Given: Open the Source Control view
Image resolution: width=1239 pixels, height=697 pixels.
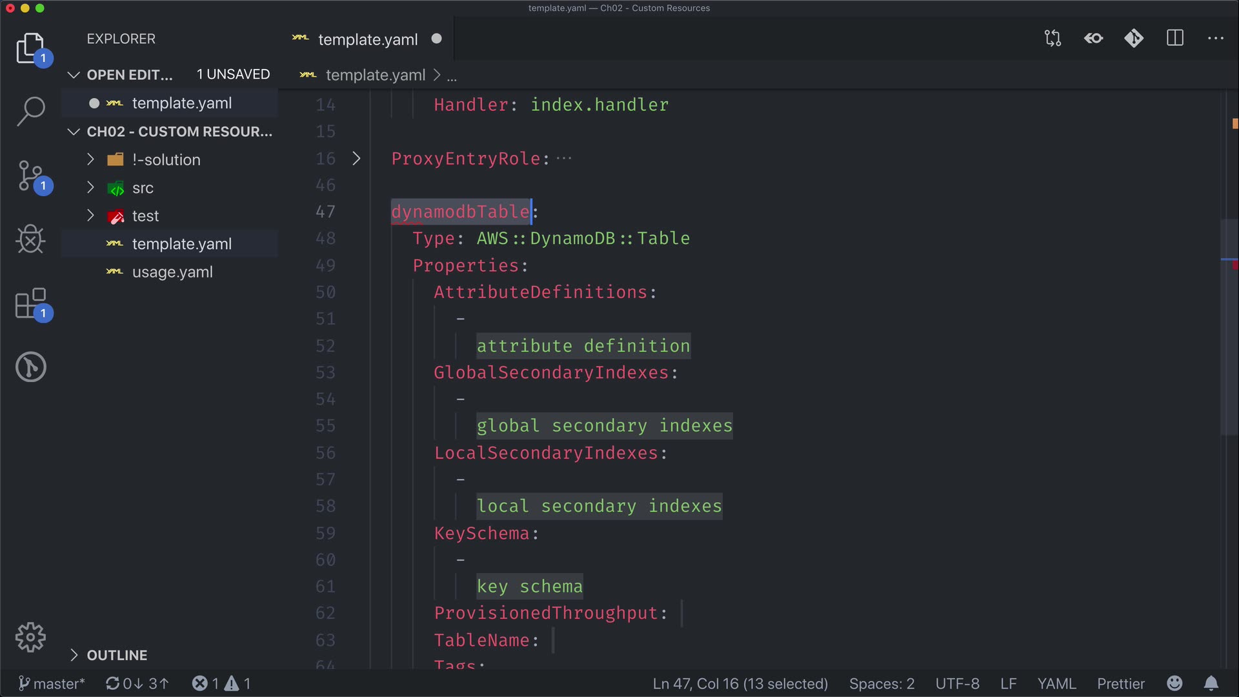Looking at the screenshot, I should point(30,176).
